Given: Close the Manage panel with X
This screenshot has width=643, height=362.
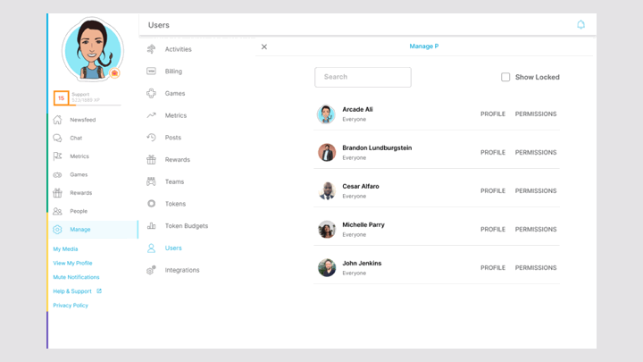Looking at the screenshot, I should tap(264, 46).
